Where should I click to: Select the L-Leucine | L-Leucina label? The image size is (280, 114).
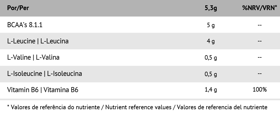coord(38,41)
